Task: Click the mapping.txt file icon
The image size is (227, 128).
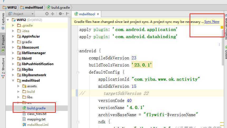Action: click(24, 119)
